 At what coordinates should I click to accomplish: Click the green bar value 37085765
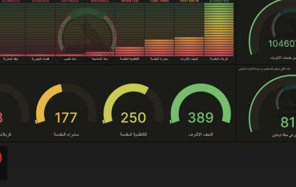219,1
